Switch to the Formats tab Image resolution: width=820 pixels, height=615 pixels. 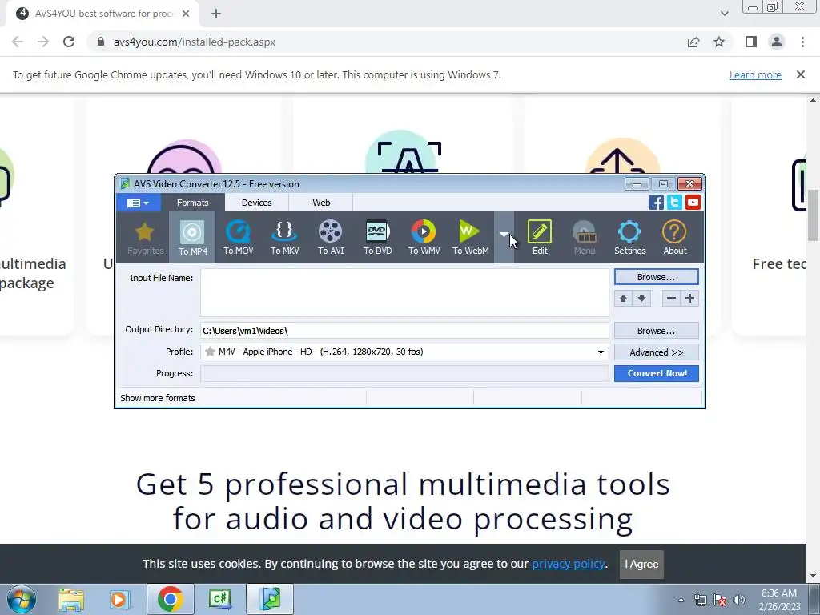(x=192, y=203)
